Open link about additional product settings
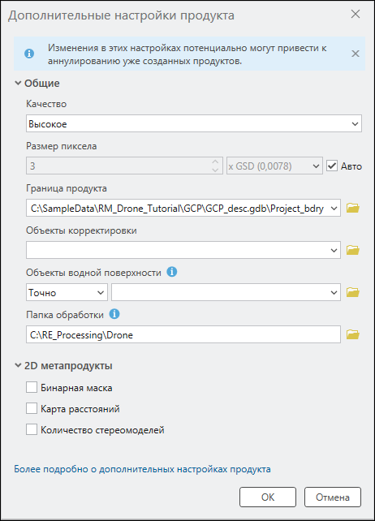The height and width of the screenshot is (521, 375). 142,469
